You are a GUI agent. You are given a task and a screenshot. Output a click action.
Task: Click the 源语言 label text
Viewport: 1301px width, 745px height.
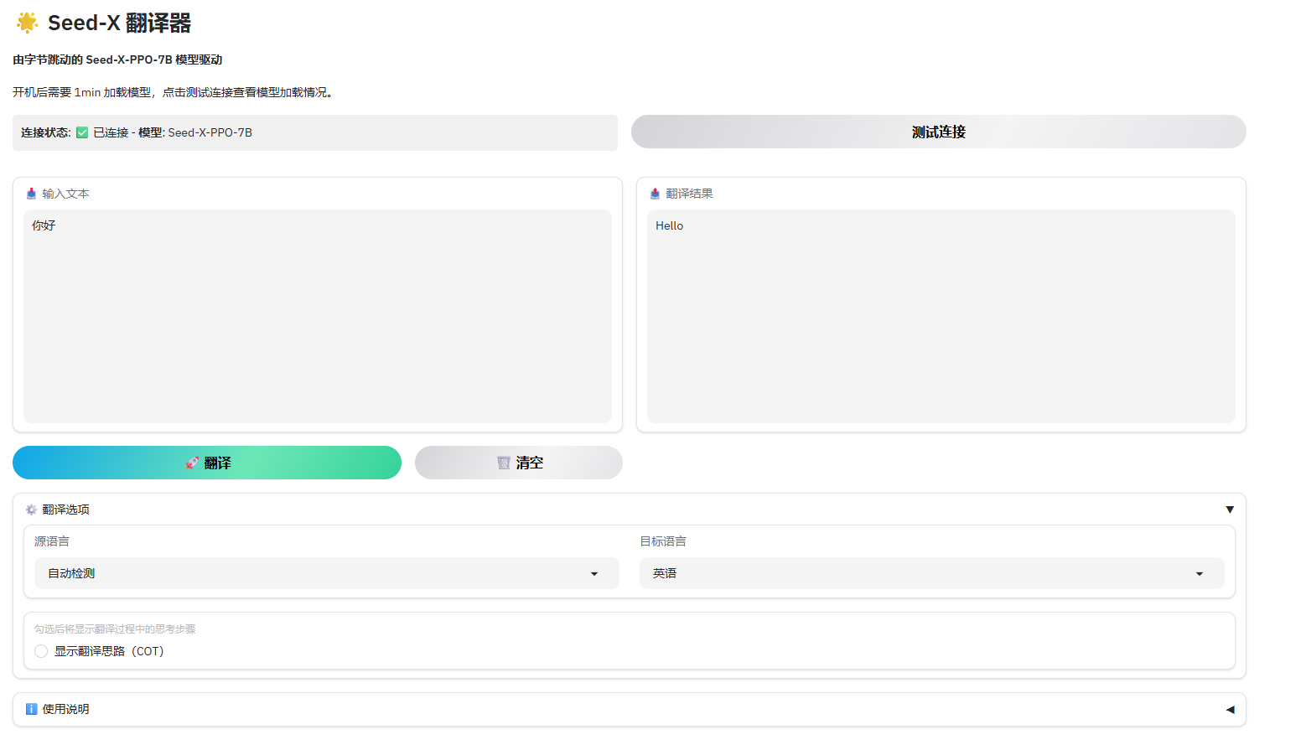(x=52, y=541)
